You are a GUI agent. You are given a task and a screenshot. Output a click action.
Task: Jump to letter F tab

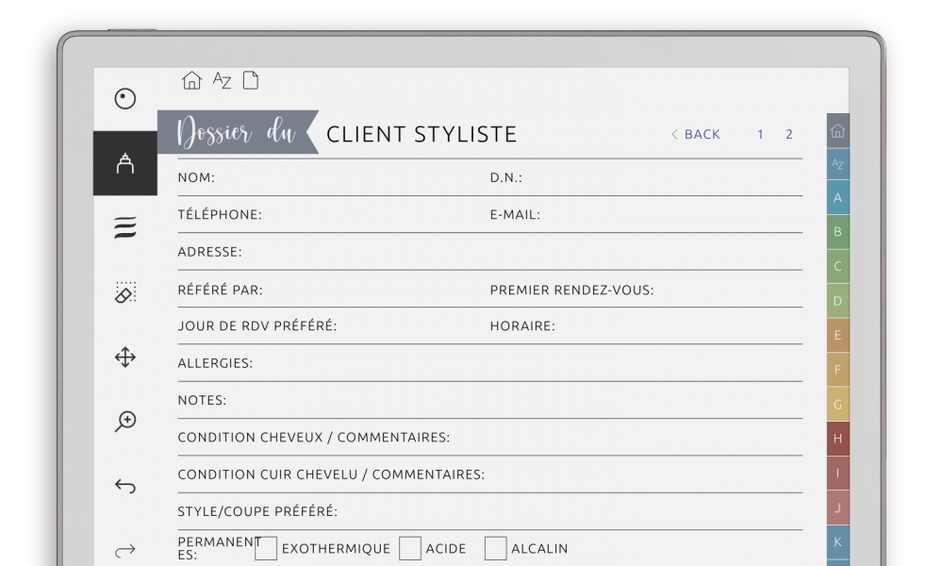tap(837, 369)
